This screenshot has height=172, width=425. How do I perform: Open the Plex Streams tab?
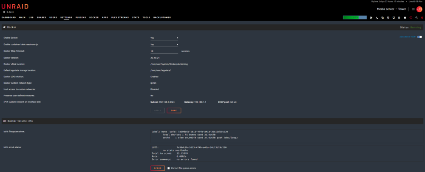pos(120,17)
